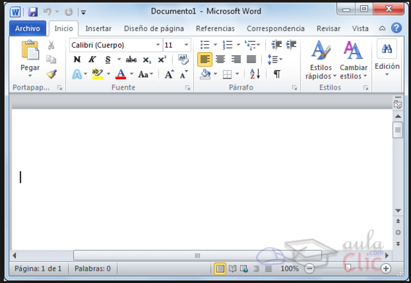Click the Word application icon in title bar
Viewport: 411px width, 283px height.
tap(15, 12)
